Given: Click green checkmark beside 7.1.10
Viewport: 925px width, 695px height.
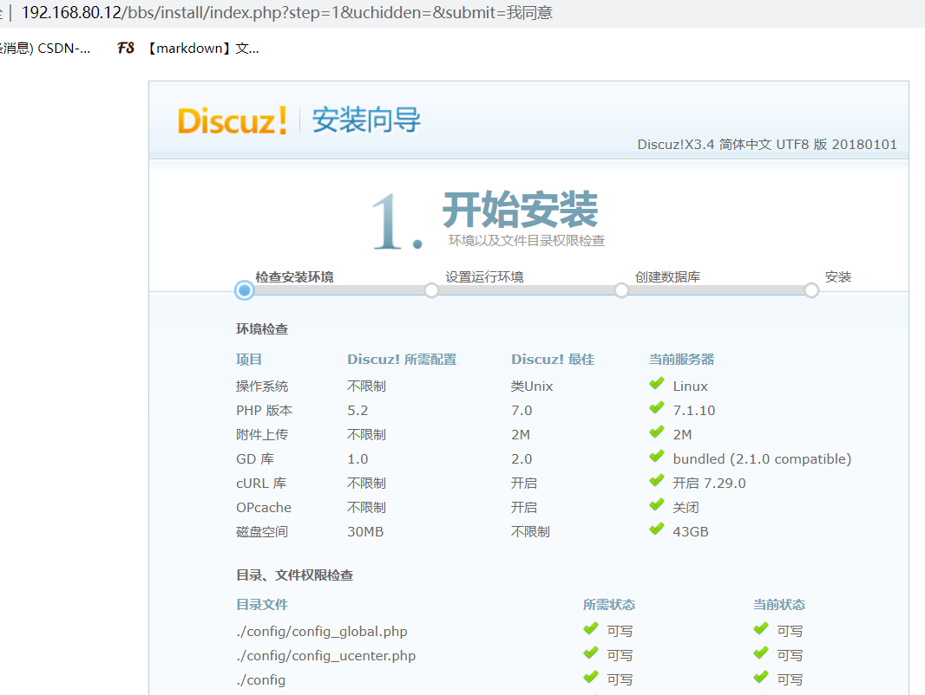Looking at the screenshot, I should click(657, 408).
